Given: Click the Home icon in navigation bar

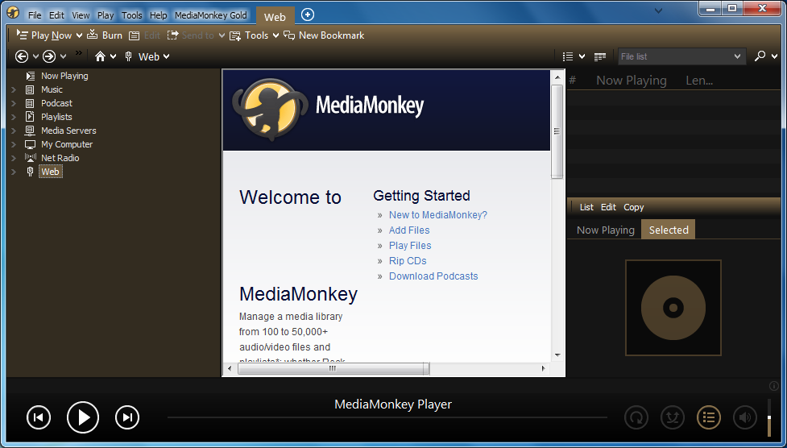Looking at the screenshot, I should [x=101, y=56].
